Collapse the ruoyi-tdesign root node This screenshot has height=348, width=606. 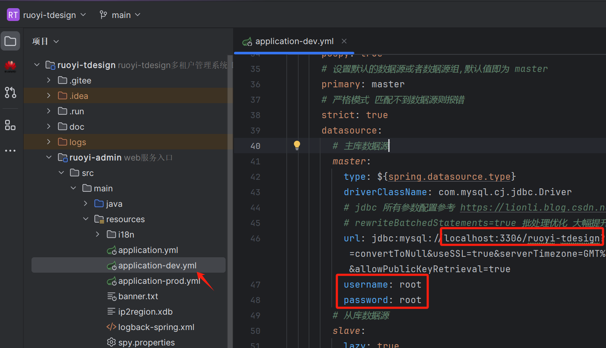(x=37, y=65)
